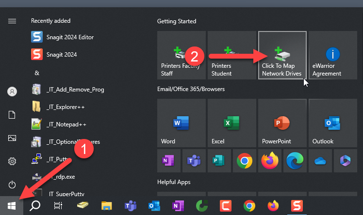
Task: Open the OneDrive cloud tile
Action: [x=320, y=161]
